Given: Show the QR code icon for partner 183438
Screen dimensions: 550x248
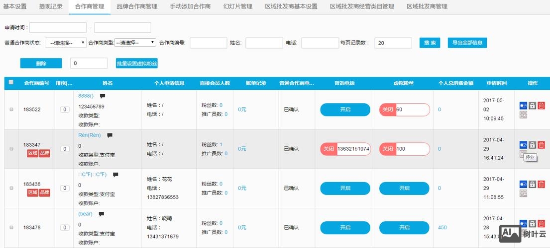Looking at the screenshot, I should tap(523, 193).
